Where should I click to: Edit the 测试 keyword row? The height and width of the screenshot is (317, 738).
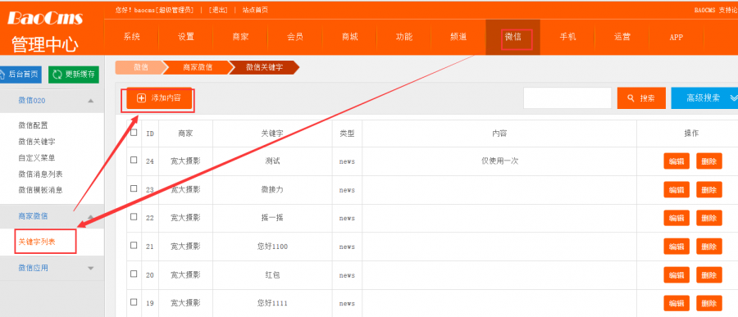click(x=676, y=161)
